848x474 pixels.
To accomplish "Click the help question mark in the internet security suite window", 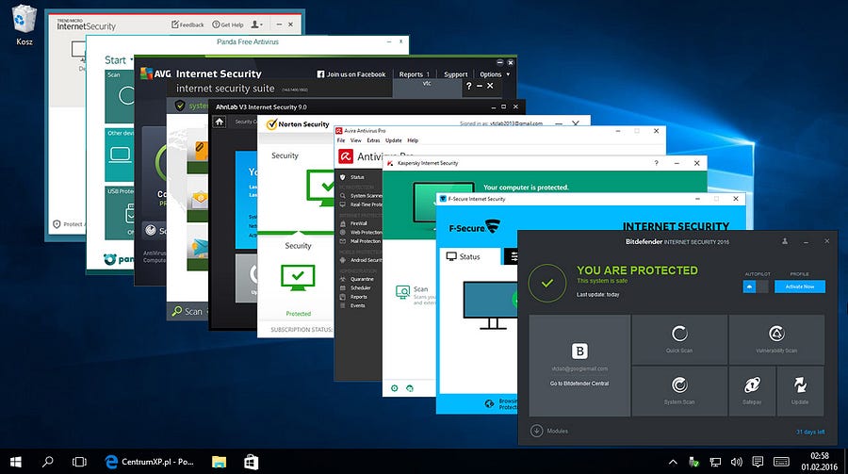I will point(469,86).
